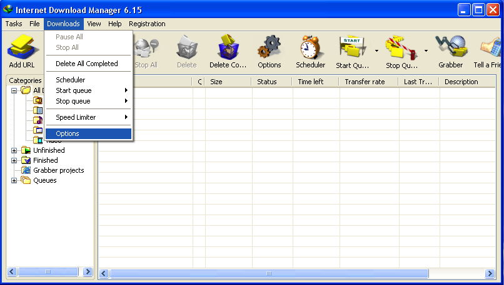Image resolution: width=504 pixels, height=285 pixels.
Task: Select the Finished folder icon
Action: (26, 160)
